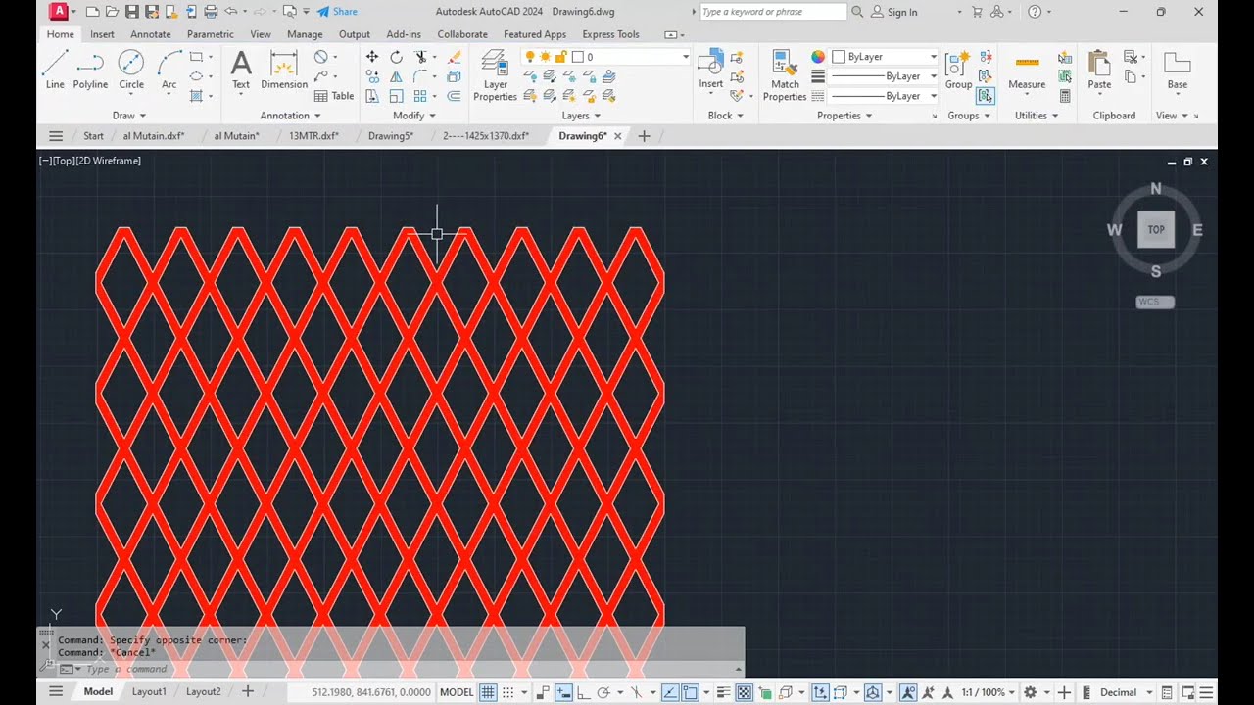Open the Base view tool

tap(1177, 70)
